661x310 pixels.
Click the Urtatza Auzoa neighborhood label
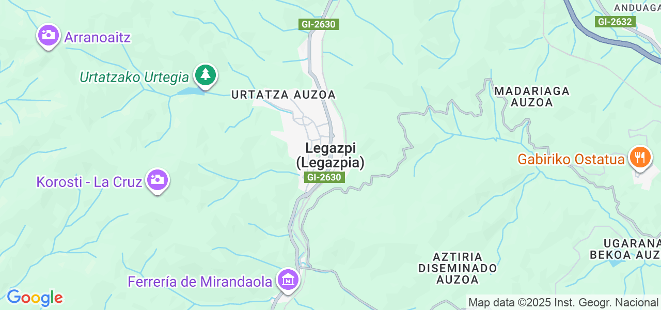click(284, 95)
